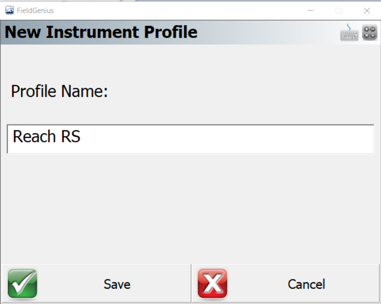Open the on-screen keyboard icon

(349, 32)
